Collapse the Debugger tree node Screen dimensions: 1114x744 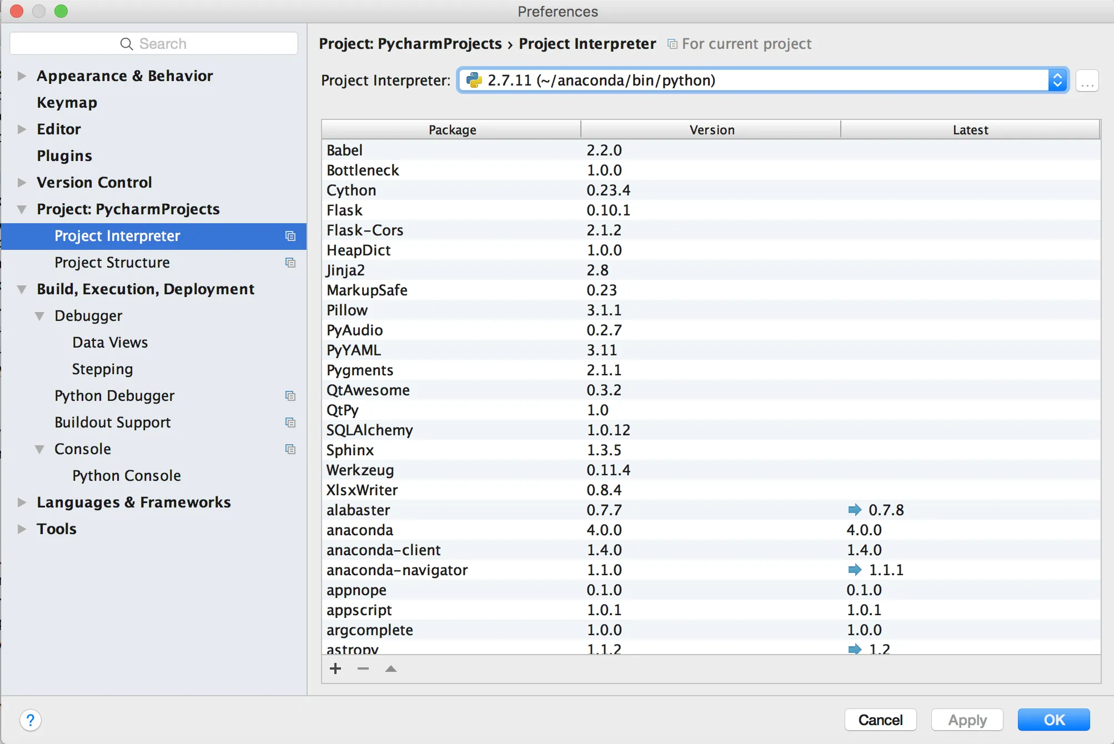pos(39,316)
